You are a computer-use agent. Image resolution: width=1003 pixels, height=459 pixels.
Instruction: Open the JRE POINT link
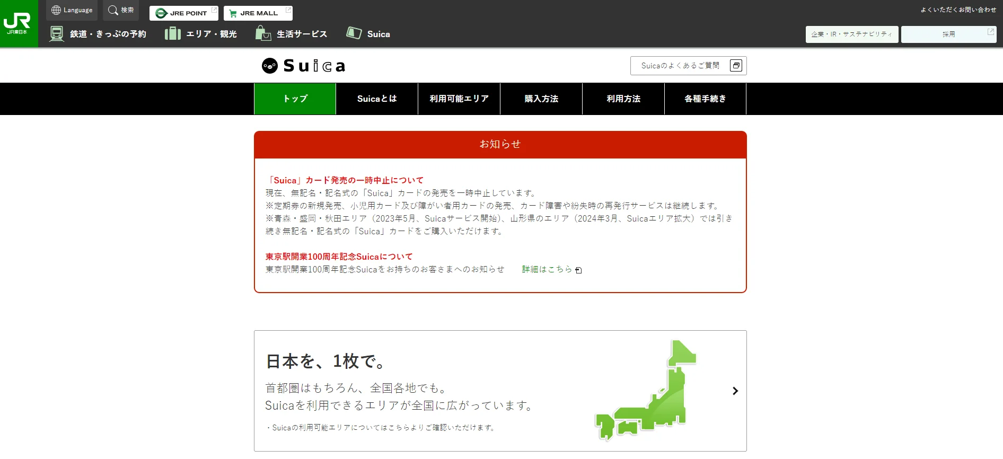(x=184, y=13)
